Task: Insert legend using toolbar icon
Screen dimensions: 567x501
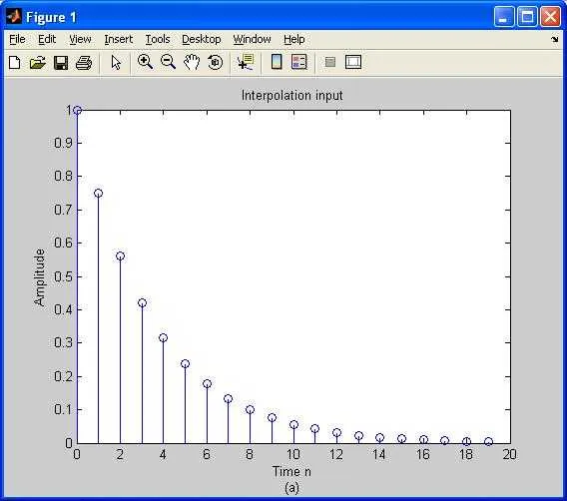Action: pos(299,62)
